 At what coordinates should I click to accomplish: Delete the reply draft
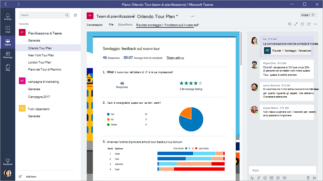coord(308,178)
